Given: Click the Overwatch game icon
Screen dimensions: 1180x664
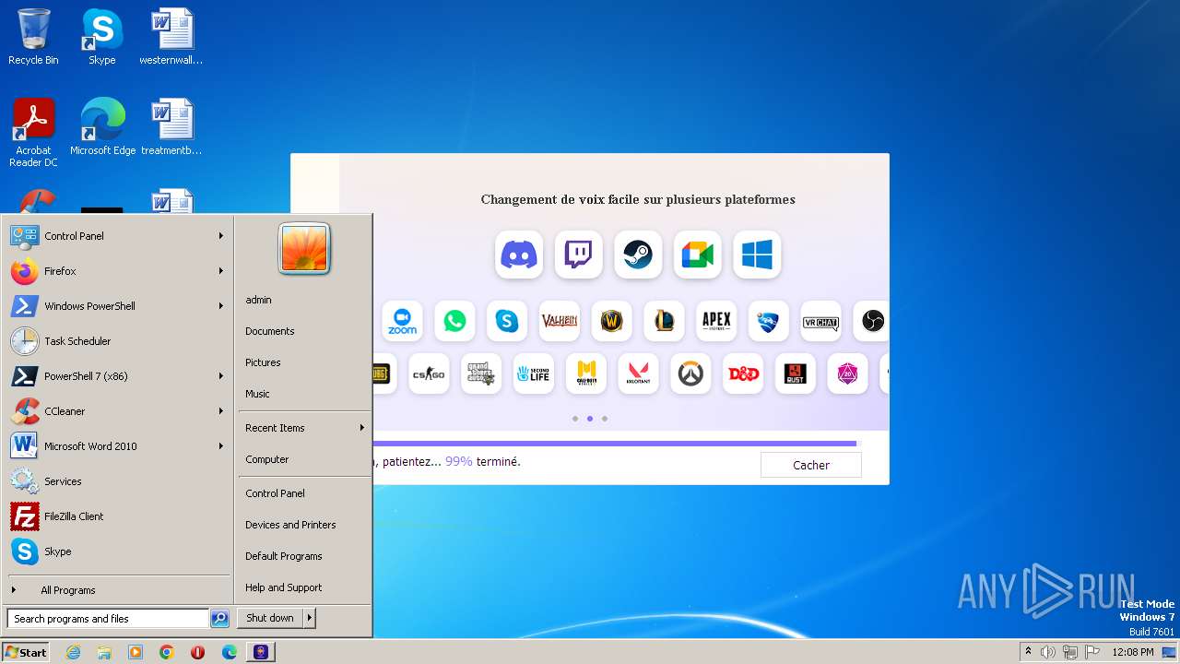Looking at the screenshot, I should [690, 373].
